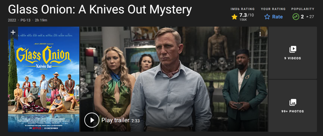This screenshot has width=323, height=136.
Task: Click the 7.3/10 rating score
Action: (x=246, y=16)
